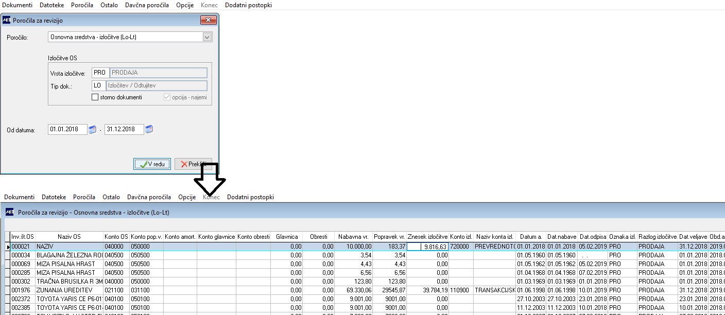This screenshot has width=725, height=315.
Task: Click the Vrsta izločitve PRO code field
Action: pos(98,73)
